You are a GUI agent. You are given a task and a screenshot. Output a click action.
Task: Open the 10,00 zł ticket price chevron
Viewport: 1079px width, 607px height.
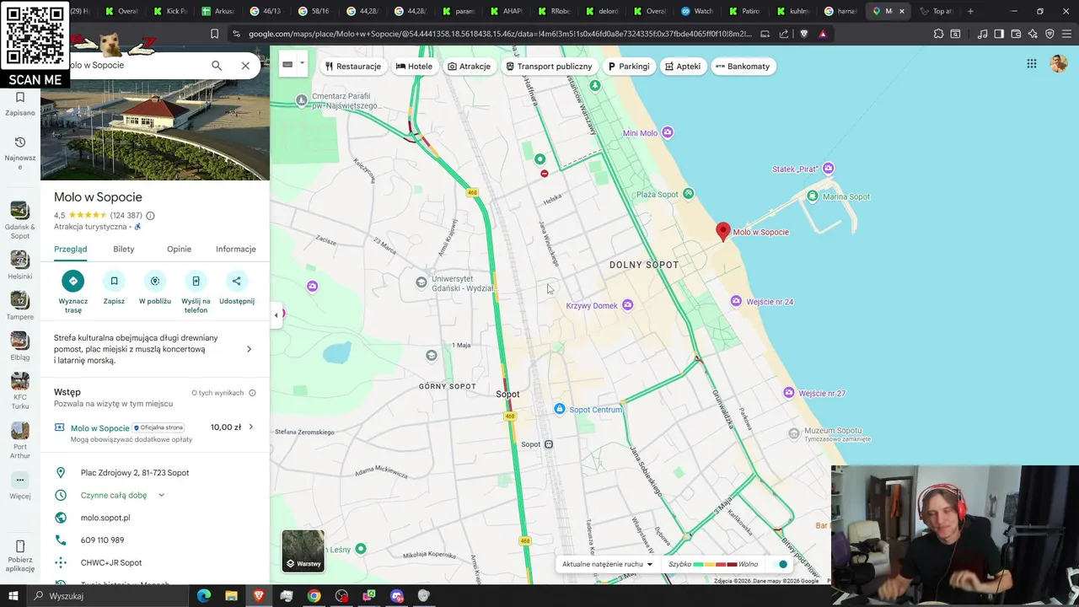click(x=251, y=427)
